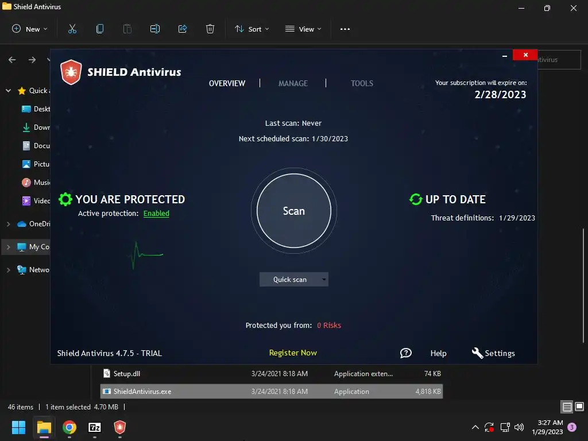Click the Register Now link
Image resolution: width=588 pixels, height=441 pixels.
(x=293, y=353)
